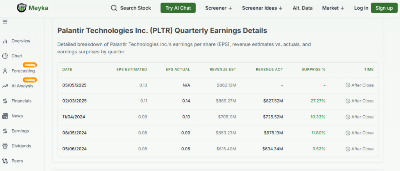The height and width of the screenshot is (171, 400).
Task: Click the Earnings dollar icon
Action: [5, 131]
